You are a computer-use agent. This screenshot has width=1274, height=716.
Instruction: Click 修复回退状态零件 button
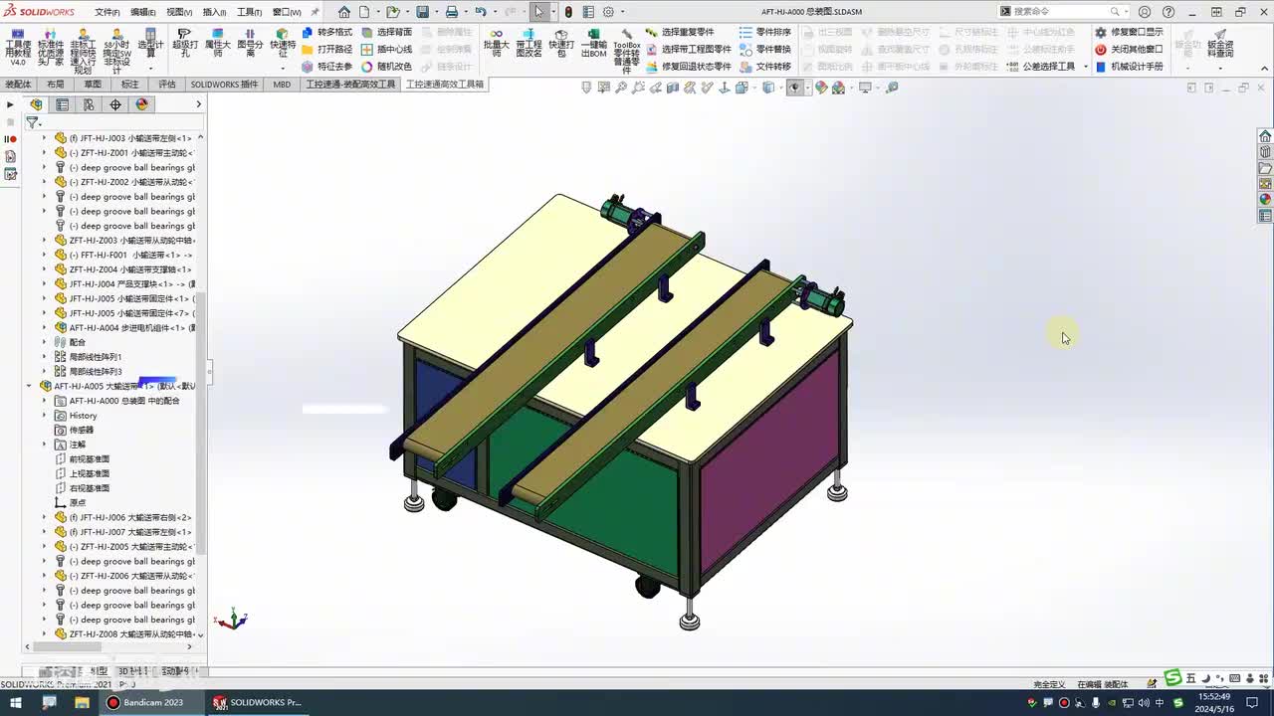coord(688,67)
